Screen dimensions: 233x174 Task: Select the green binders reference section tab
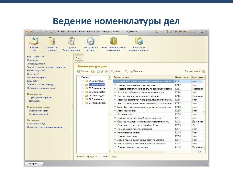(114, 44)
